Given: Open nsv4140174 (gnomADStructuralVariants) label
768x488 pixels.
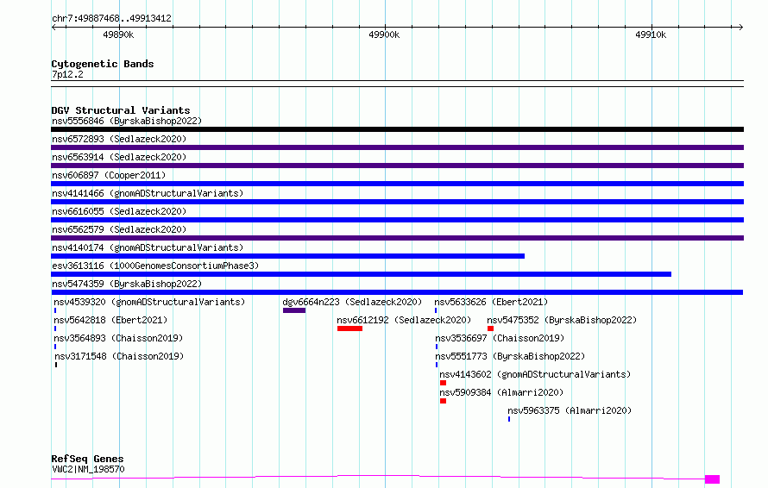Looking at the screenshot, I should click(x=148, y=247).
